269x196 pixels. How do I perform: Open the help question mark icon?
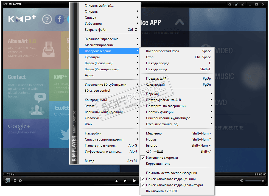pos(47,19)
